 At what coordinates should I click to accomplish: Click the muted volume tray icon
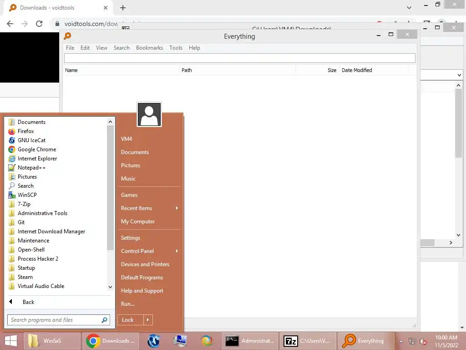click(x=423, y=341)
